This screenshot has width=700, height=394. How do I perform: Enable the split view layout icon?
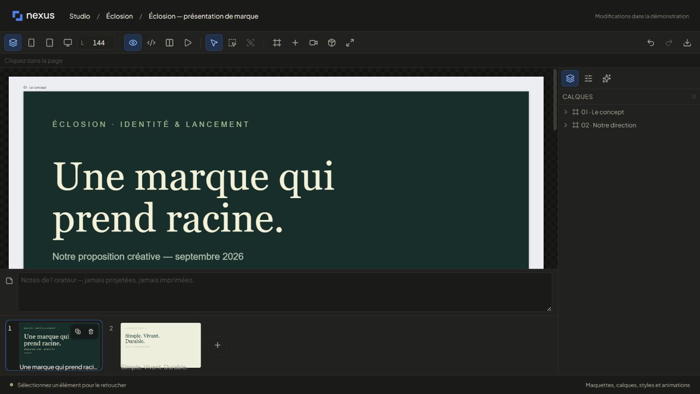click(x=170, y=43)
